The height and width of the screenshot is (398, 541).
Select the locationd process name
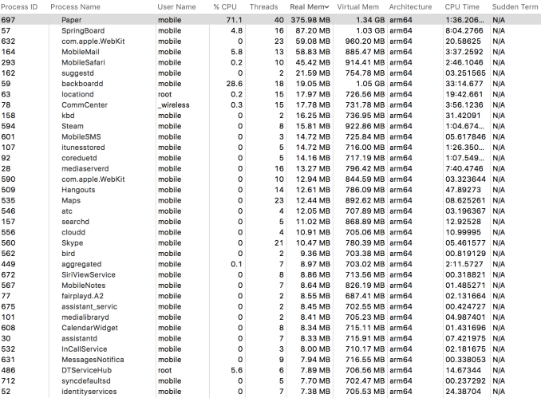click(77, 94)
